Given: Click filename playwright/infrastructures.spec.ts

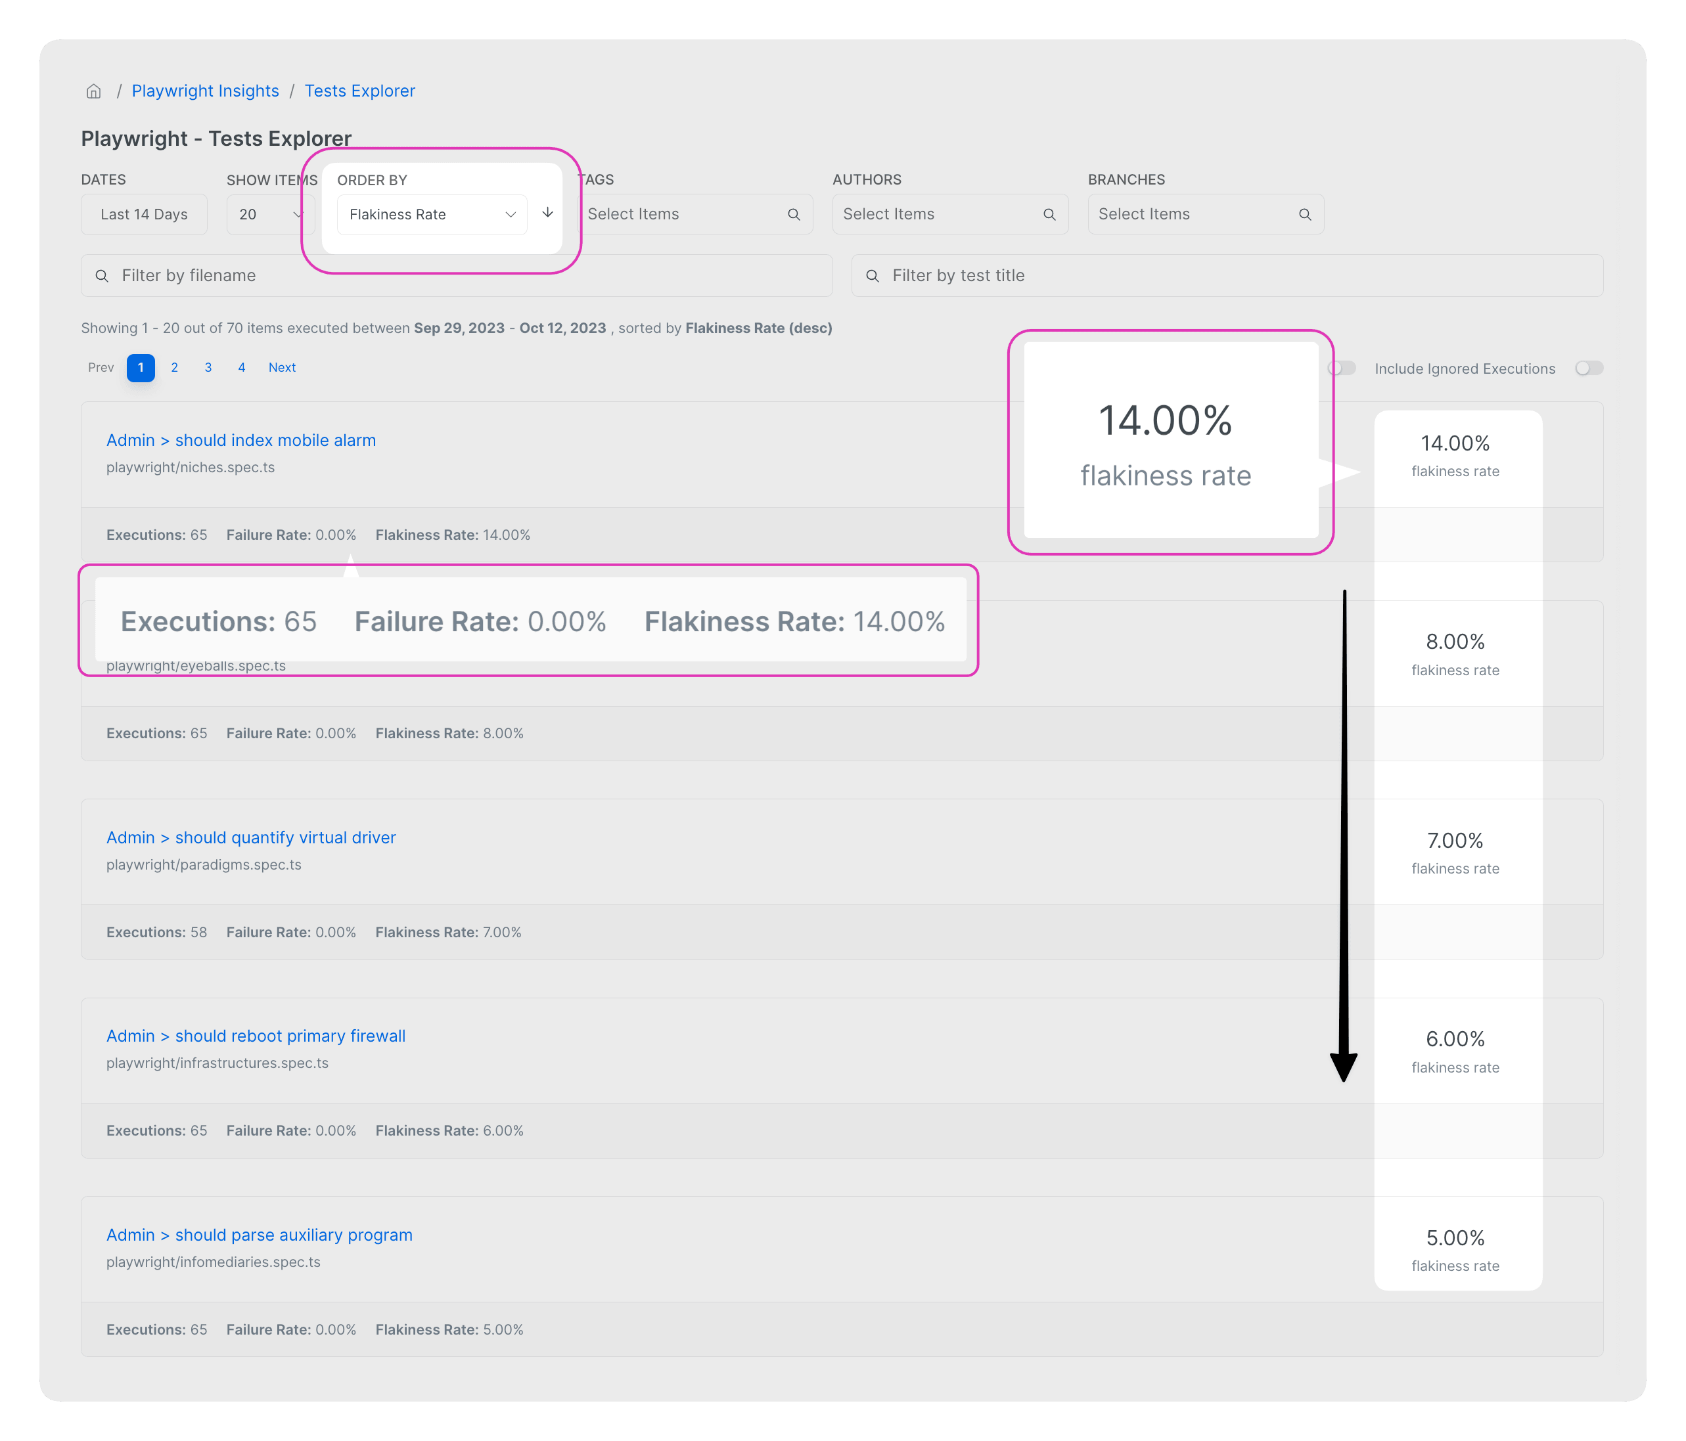Looking at the screenshot, I should click(217, 1063).
